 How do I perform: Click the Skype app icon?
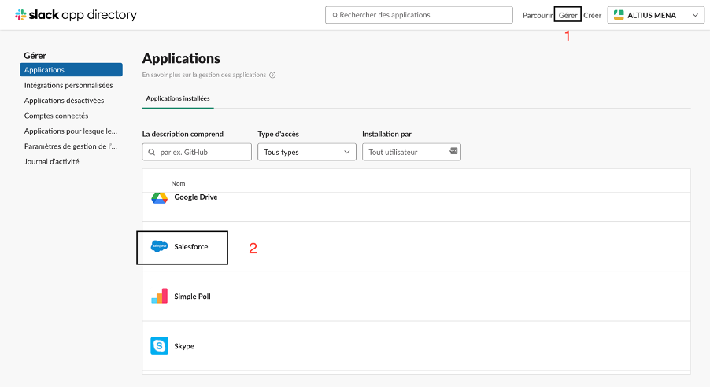tap(159, 346)
